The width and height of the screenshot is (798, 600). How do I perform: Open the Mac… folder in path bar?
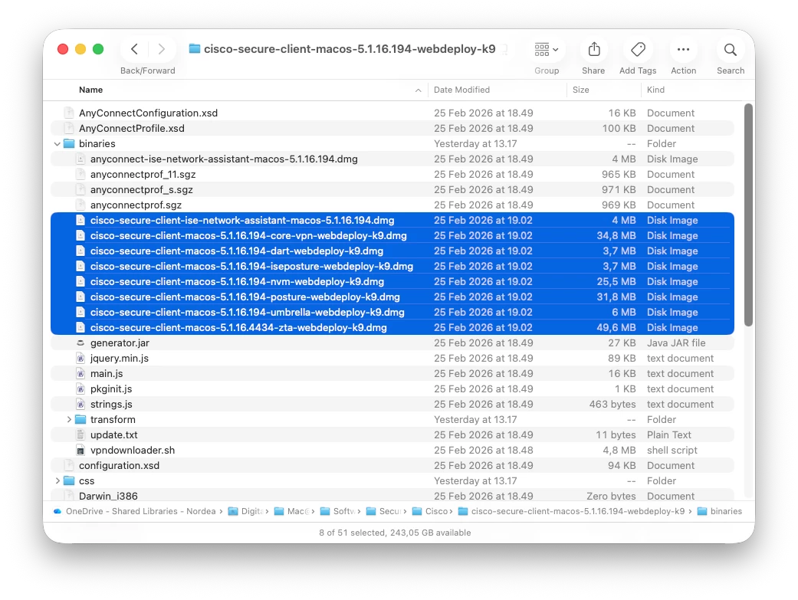[x=291, y=511]
